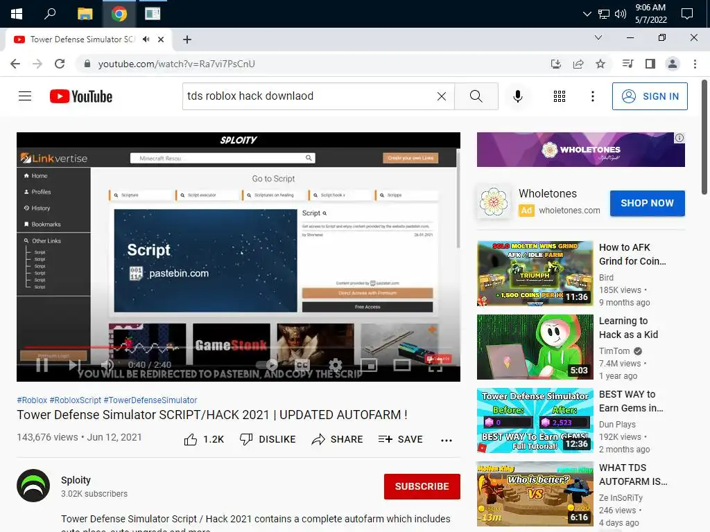Open the YouTube hamburger guide menu
The image size is (710, 532).
point(25,96)
